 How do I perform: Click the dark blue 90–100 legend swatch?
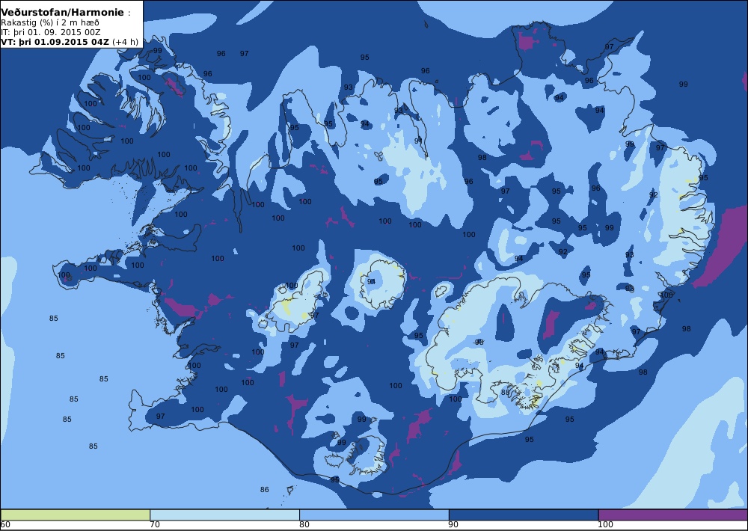coord(524,515)
